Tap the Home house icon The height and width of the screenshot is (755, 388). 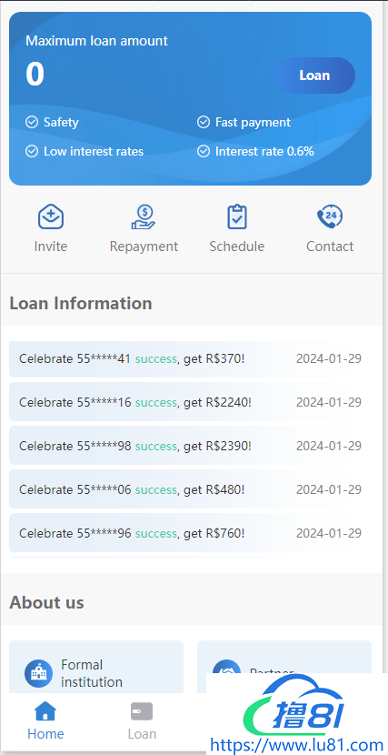(x=45, y=711)
